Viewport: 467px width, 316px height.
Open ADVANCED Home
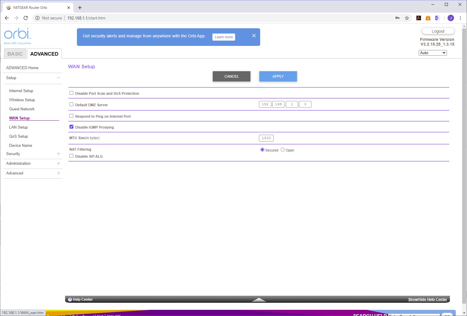click(x=22, y=68)
